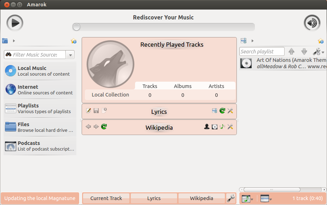Open the applet bar configure wrench
This screenshot has width=327, height=205.
231,198
